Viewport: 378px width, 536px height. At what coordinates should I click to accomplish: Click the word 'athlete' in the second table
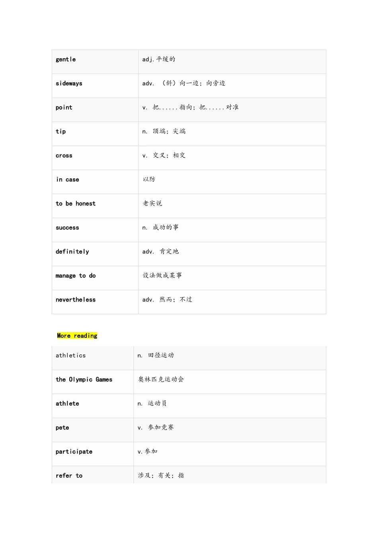67,404
